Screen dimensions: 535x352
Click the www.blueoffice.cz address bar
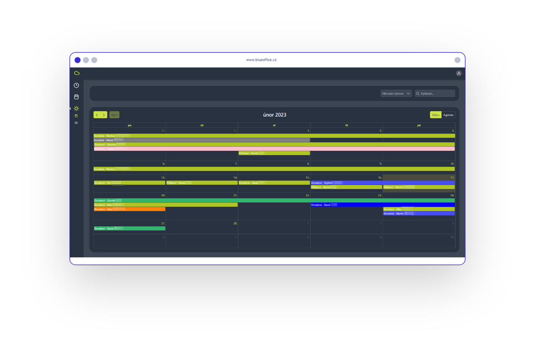tap(261, 60)
